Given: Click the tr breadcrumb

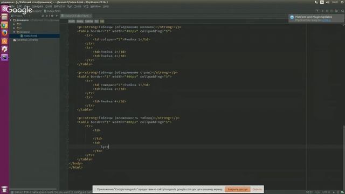Looking at the screenshot, I should (96, 22).
